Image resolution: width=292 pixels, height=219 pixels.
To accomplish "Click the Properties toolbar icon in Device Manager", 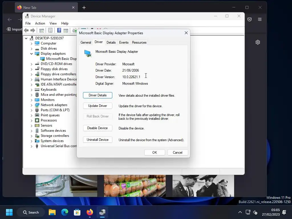I will [50, 30].
